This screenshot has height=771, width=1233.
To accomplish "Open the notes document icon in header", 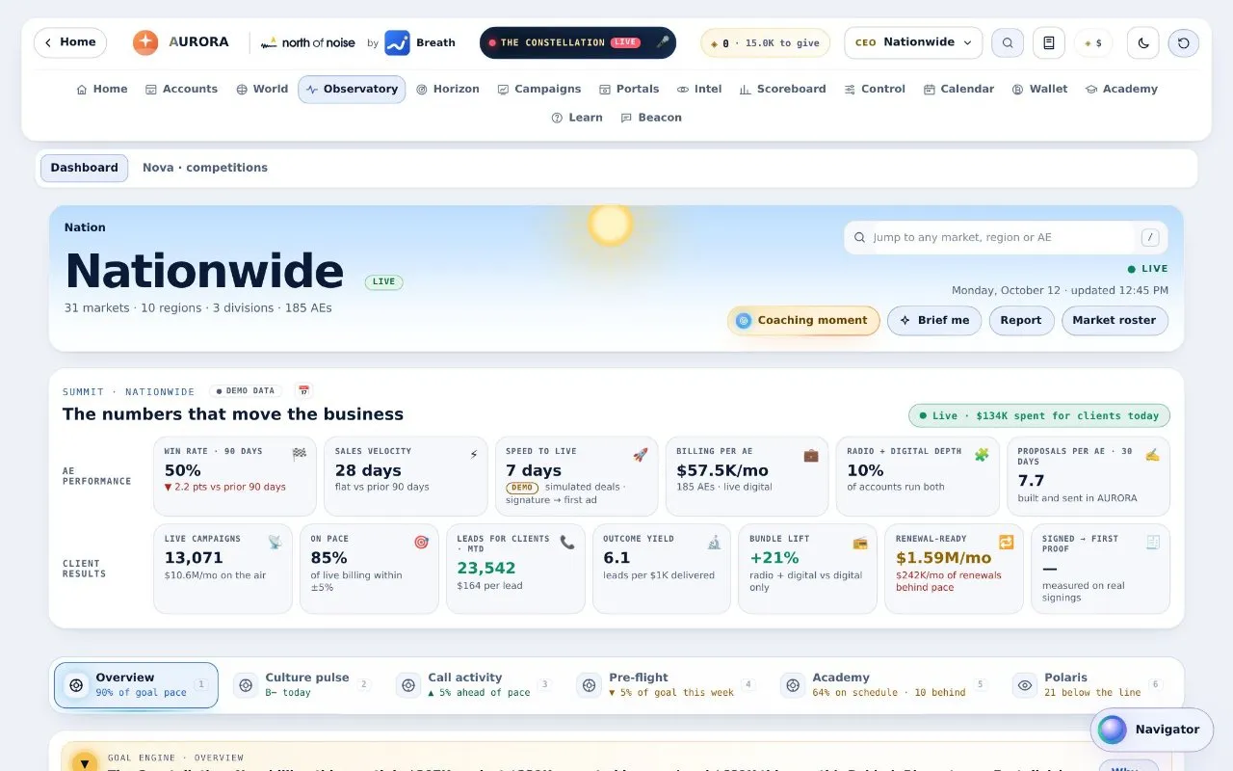I will (1049, 42).
